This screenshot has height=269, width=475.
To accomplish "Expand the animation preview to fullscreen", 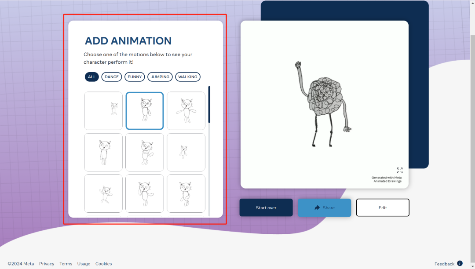I will point(399,171).
